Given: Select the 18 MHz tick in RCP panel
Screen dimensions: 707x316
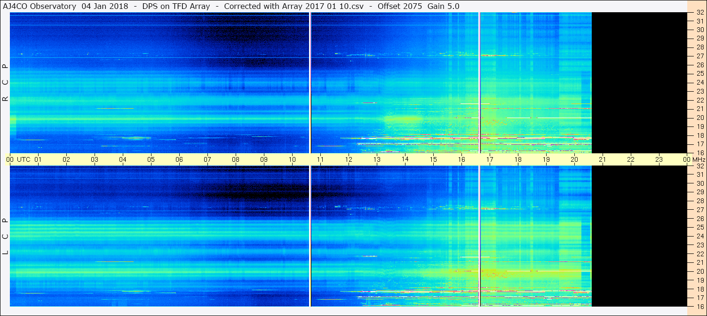Looking at the screenshot, I should click(x=700, y=135).
